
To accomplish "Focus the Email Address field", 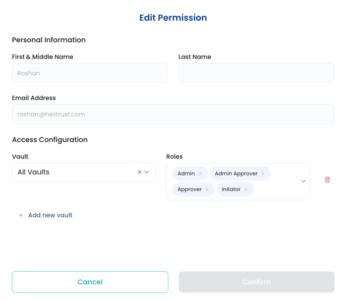I will [173, 114].
